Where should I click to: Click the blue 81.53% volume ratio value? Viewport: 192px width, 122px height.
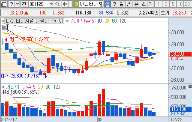(106, 13)
